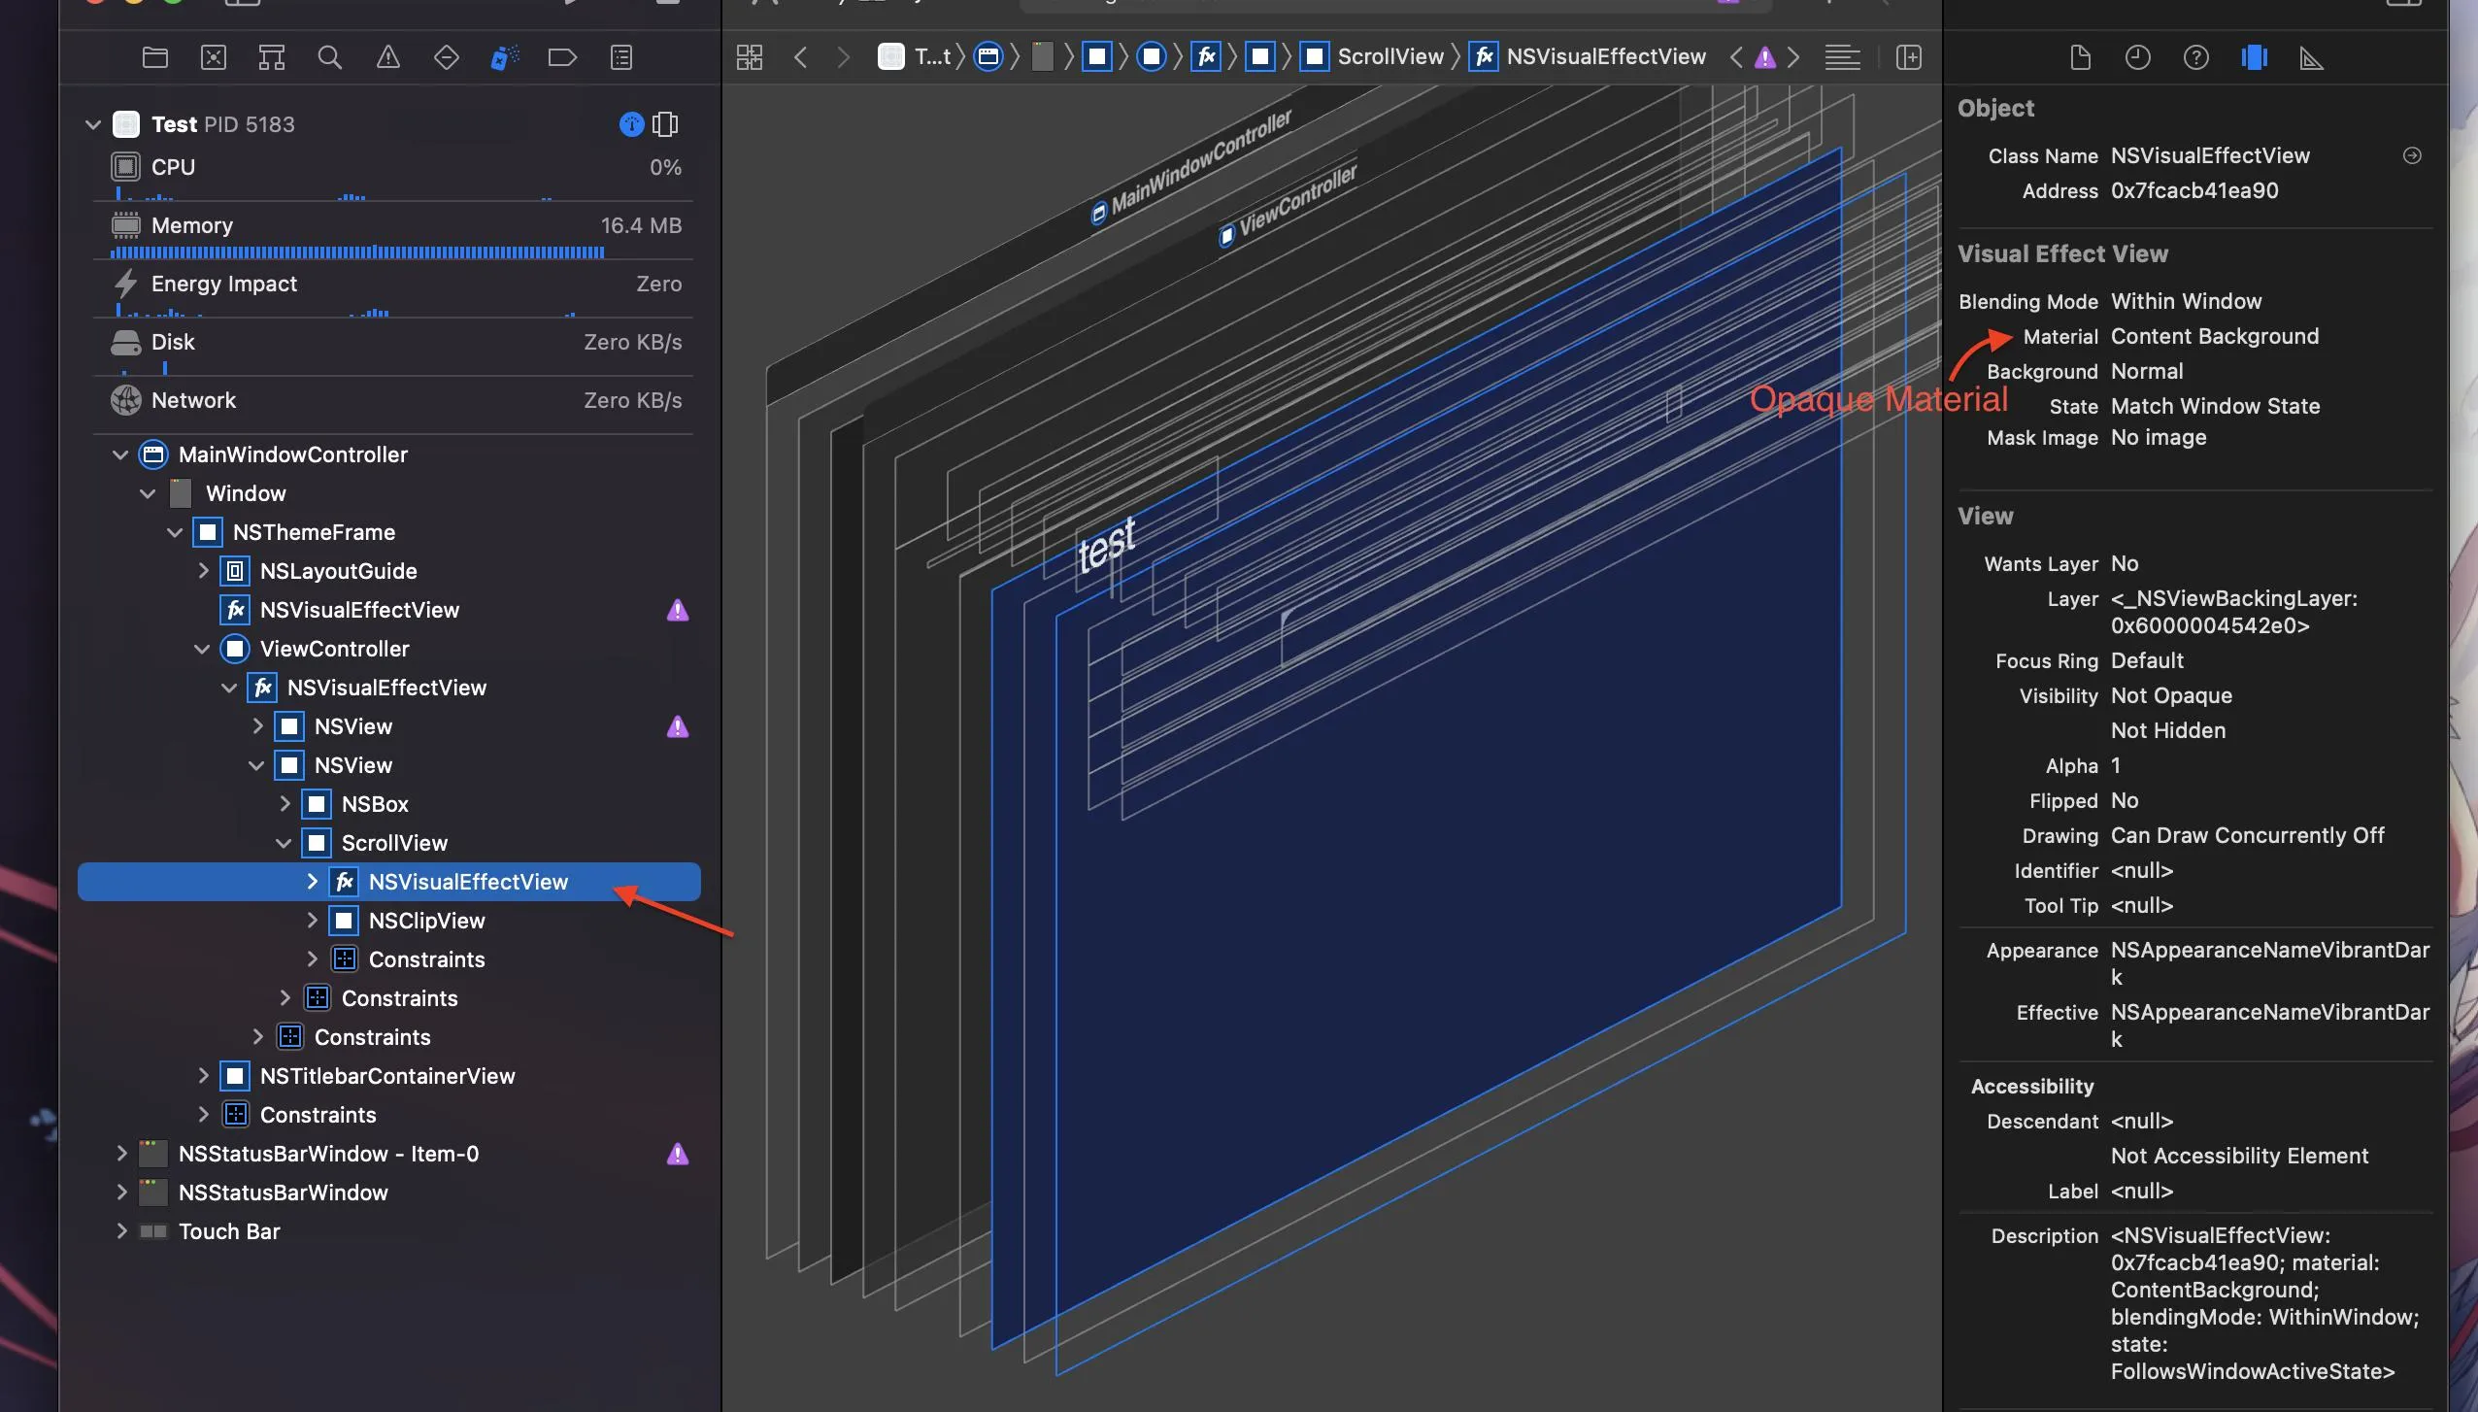Open the Issue navigator warning icon
The height and width of the screenshot is (1412, 2478).
pos(388,57)
